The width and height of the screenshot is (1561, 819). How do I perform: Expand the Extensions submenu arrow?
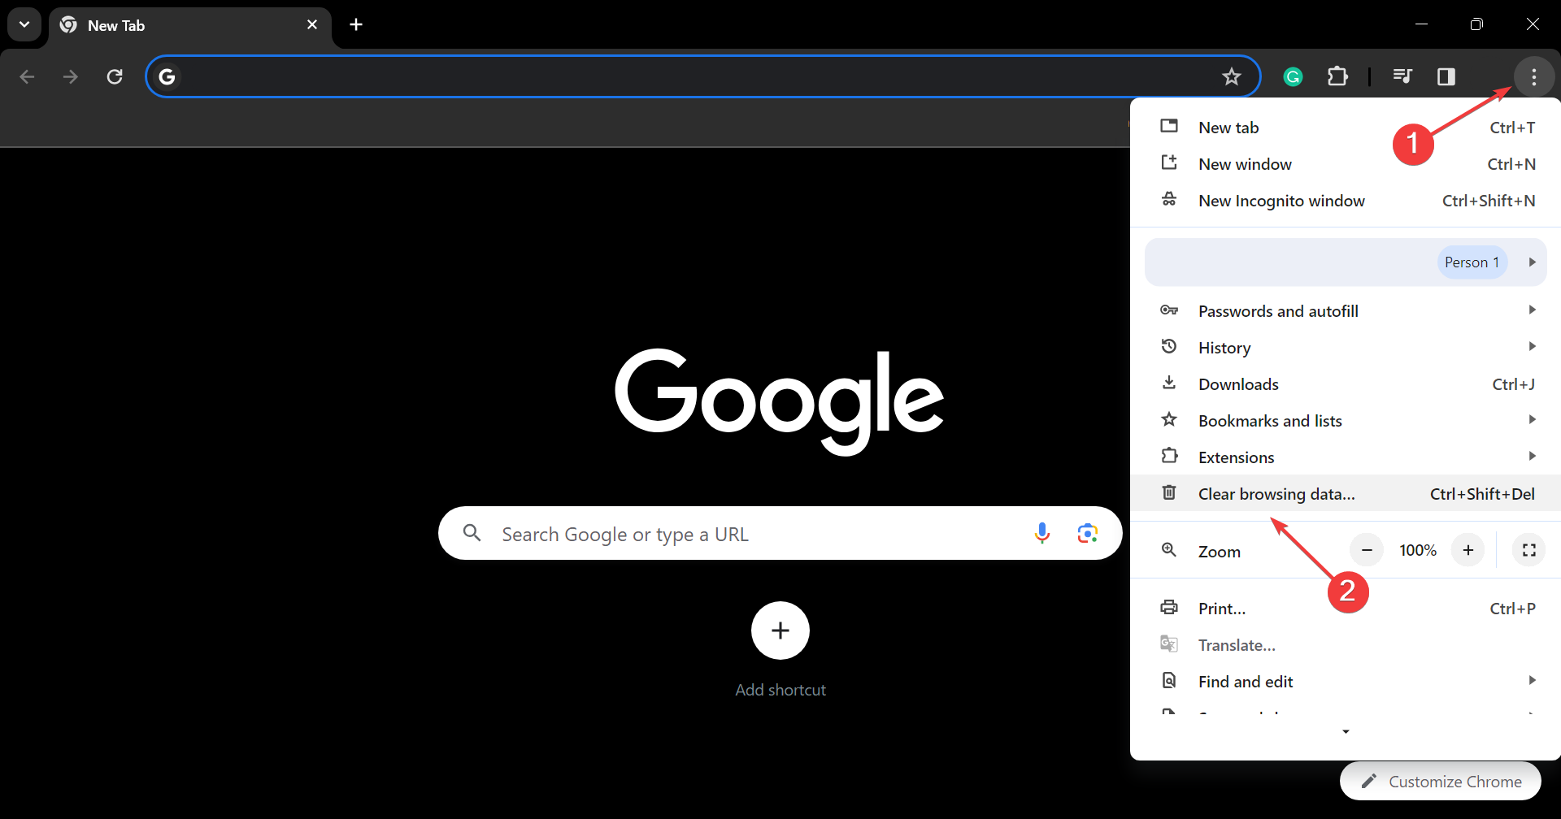pyautogui.click(x=1532, y=456)
